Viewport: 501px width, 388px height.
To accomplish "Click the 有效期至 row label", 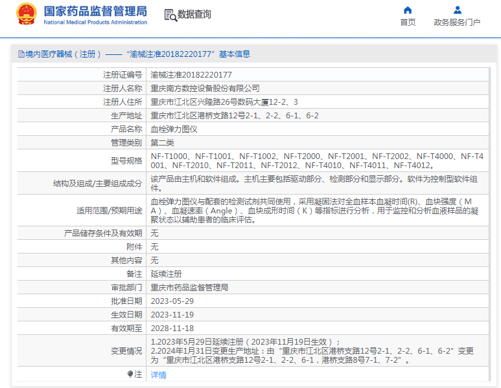I will pyautogui.click(x=126, y=329).
